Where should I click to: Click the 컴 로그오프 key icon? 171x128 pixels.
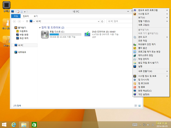[x=135, y=83]
